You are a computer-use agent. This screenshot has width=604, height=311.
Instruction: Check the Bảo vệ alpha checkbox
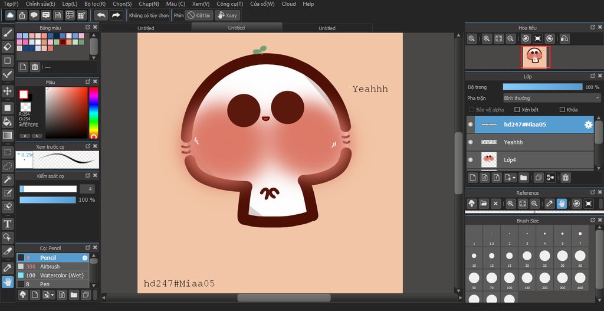coord(471,109)
